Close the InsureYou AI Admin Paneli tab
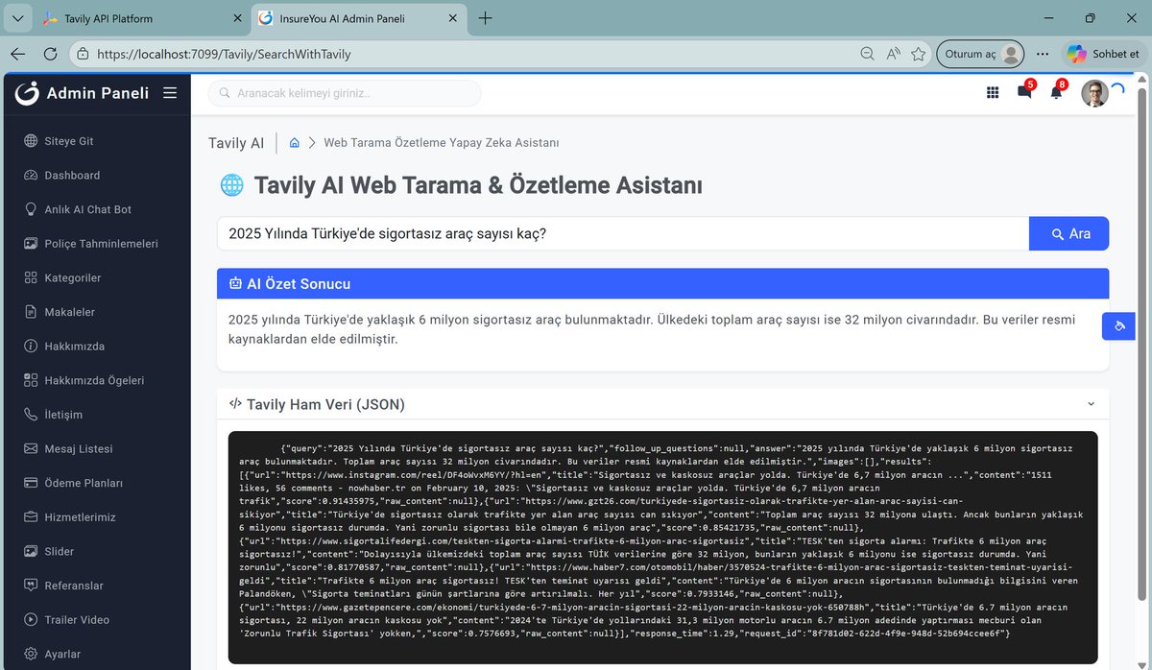Screen dimensions: 1152x670 [x=451, y=18]
